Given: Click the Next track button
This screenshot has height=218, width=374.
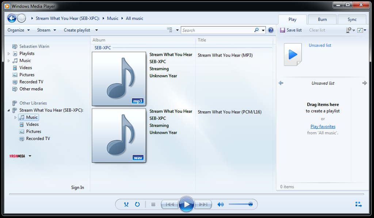Looking at the screenshot, I should pos(203,204).
